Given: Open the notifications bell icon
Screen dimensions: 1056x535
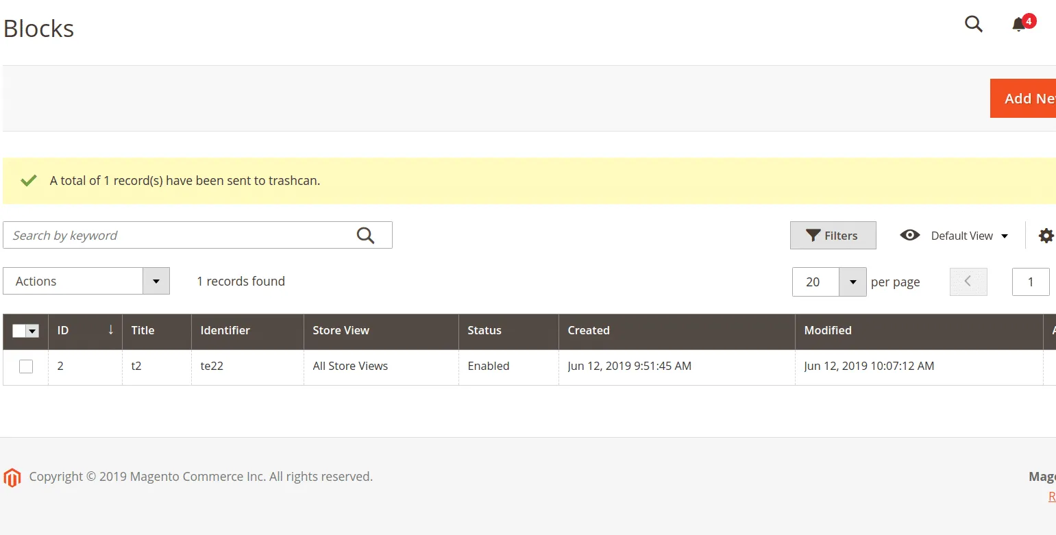Looking at the screenshot, I should pyautogui.click(x=1019, y=25).
